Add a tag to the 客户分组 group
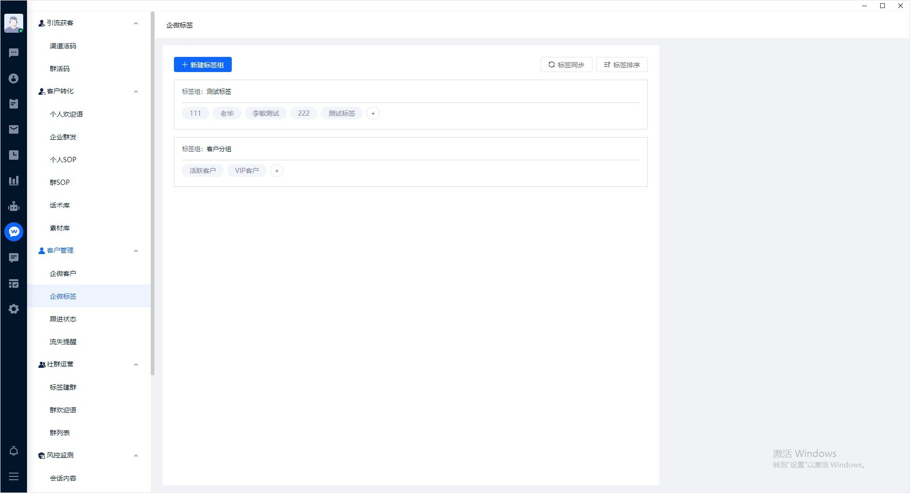The image size is (910, 493). [277, 171]
